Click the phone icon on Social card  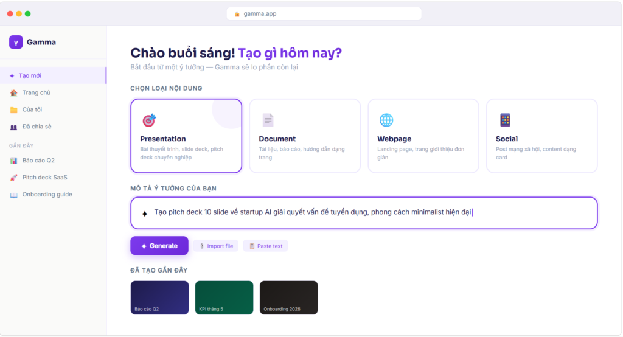(x=505, y=120)
